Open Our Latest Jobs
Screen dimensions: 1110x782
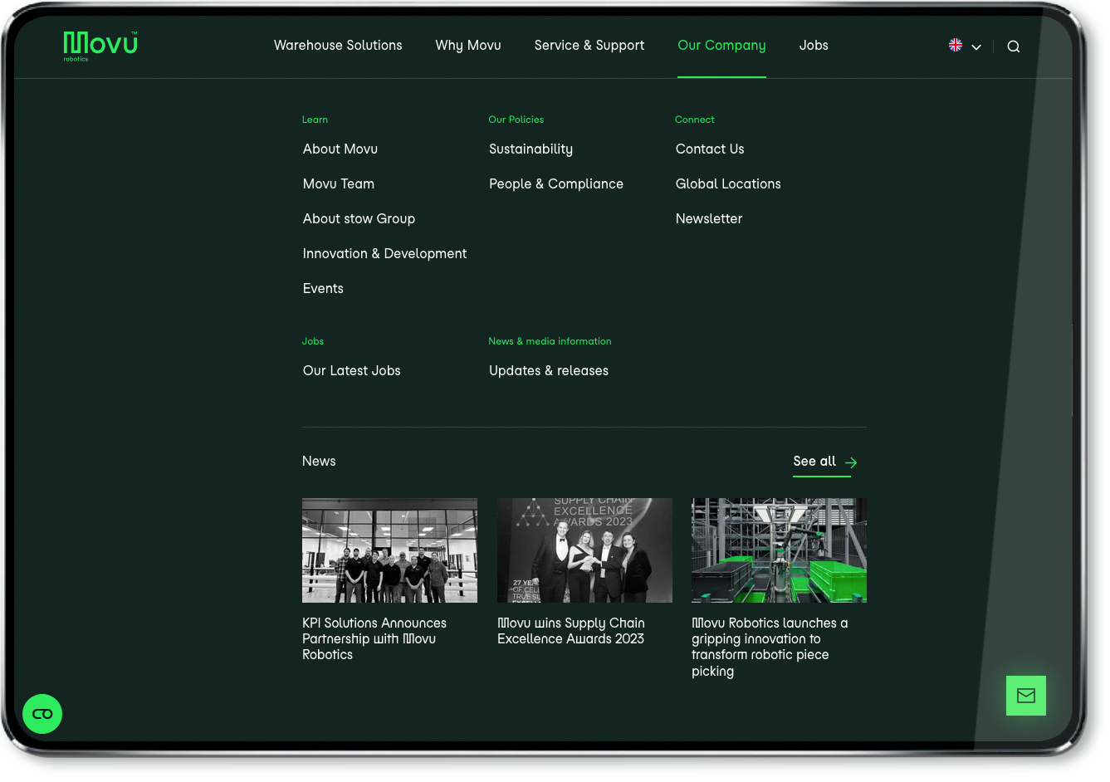[351, 371]
